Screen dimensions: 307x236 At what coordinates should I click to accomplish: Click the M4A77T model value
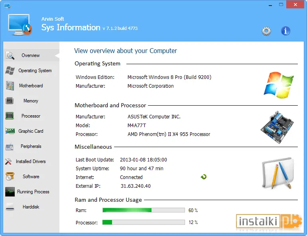point(137,126)
